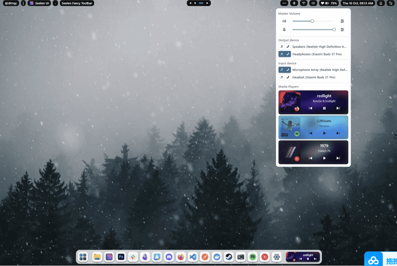
Task: Expand the overflow tray menu with three dots
Action: click(x=284, y=3)
